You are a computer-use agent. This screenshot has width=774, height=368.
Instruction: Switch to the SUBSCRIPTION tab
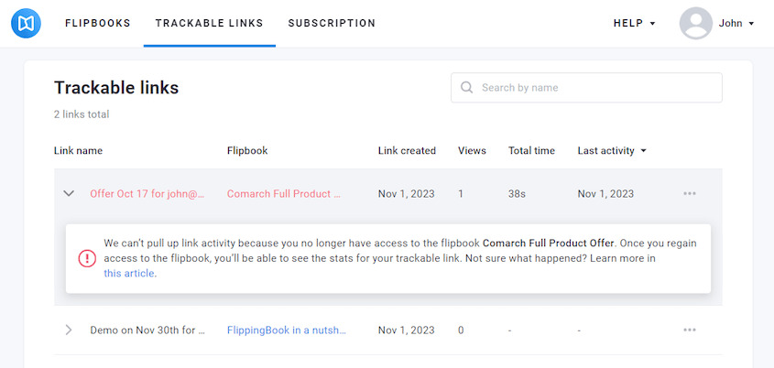point(332,23)
